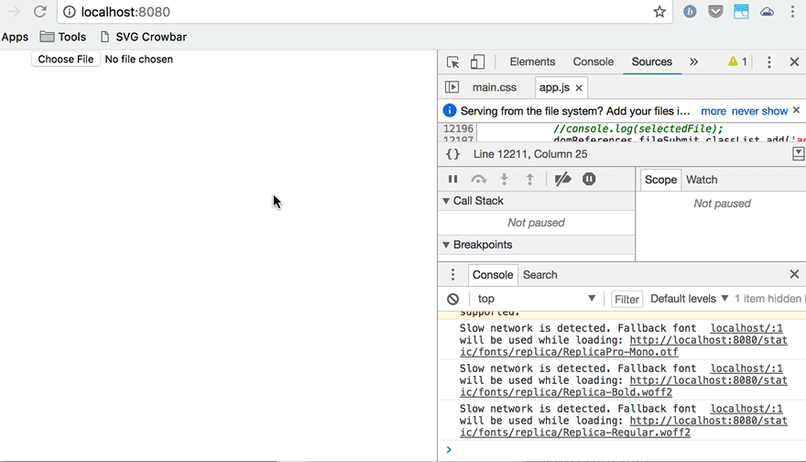
Task: Select the Sources tab
Action: coord(652,61)
